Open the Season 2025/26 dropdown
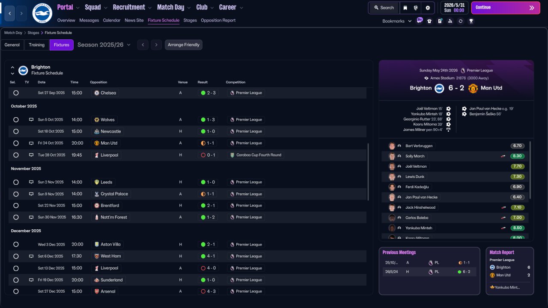The image size is (548, 308). [104, 45]
